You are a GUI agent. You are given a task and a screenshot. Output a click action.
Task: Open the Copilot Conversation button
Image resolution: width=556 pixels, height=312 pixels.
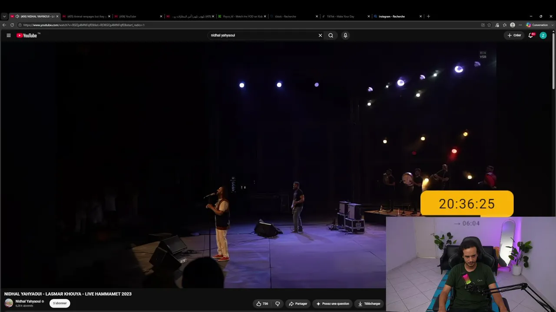point(537,25)
